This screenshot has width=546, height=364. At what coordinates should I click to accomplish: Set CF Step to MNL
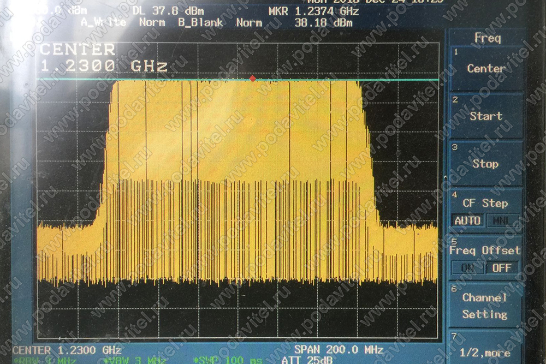click(501, 220)
